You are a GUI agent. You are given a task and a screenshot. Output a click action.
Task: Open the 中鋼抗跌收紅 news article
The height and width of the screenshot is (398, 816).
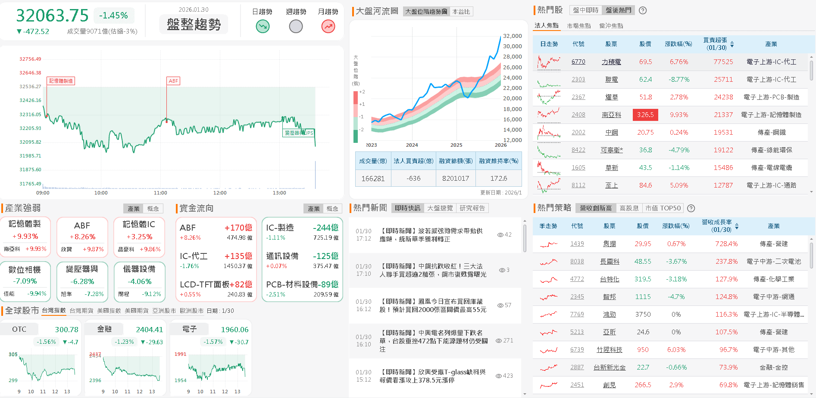pyautogui.click(x=432, y=270)
